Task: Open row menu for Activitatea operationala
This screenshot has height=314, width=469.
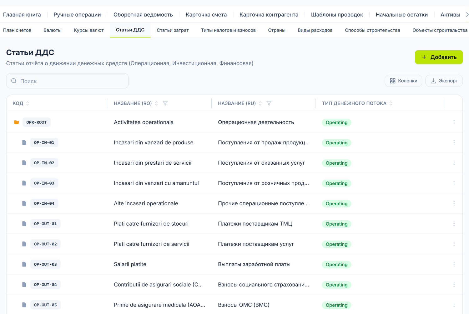Action: tap(454, 122)
